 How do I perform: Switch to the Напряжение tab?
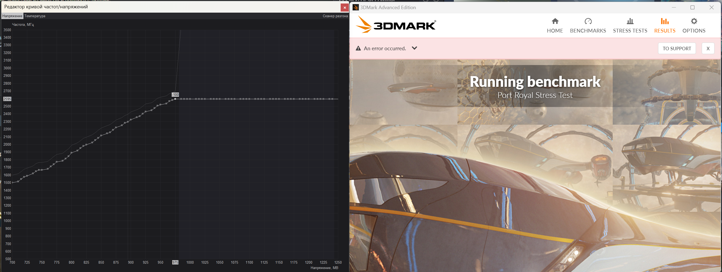(12, 16)
